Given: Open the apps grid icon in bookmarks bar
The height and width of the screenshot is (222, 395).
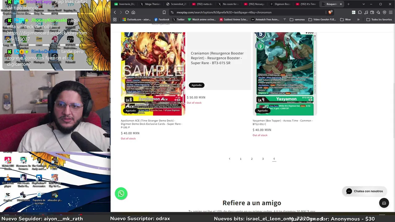Looking at the screenshot, I should 115,19.
